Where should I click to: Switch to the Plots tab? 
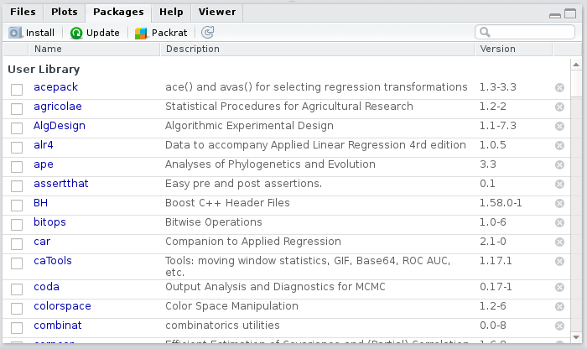[64, 12]
